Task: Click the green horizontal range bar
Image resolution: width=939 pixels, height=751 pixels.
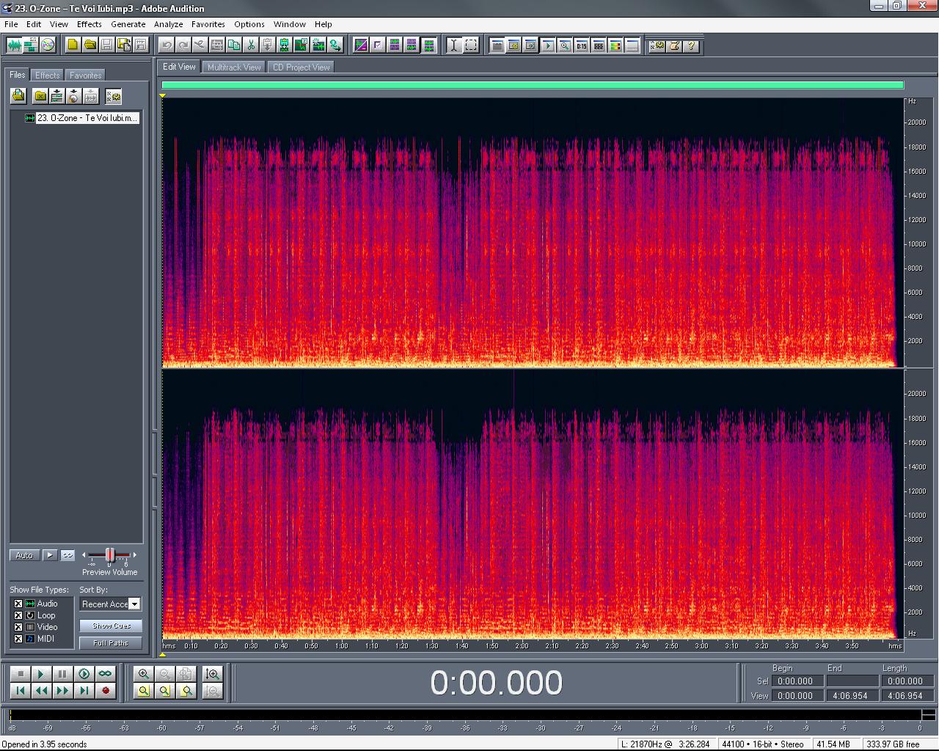Action: [533, 85]
